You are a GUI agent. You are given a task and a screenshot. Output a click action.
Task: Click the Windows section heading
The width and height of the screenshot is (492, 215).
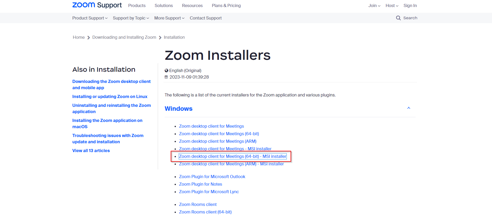click(x=179, y=109)
